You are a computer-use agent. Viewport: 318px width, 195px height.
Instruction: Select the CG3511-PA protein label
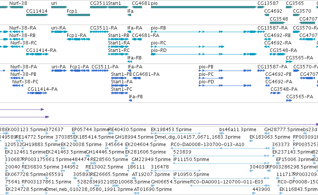pos(105,67)
